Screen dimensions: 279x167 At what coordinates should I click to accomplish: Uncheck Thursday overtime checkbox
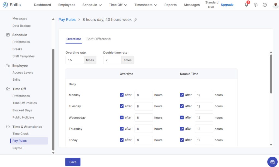point(122,129)
